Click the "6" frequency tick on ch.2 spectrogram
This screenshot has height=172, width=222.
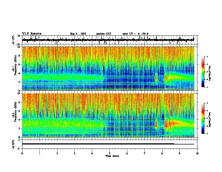[19, 111]
